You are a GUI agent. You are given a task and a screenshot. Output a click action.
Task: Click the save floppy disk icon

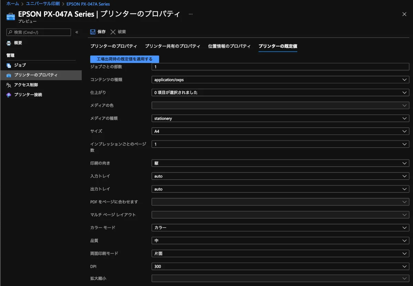pyautogui.click(x=93, y=32)
